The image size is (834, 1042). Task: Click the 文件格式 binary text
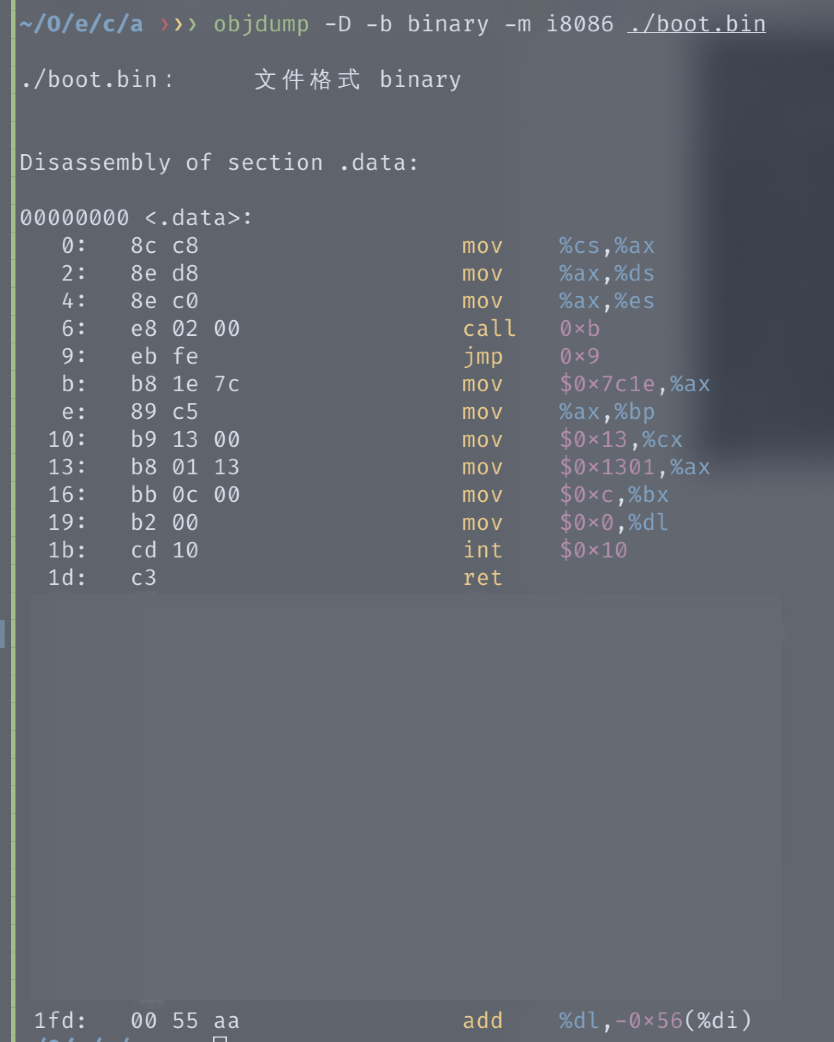(357, 79)
